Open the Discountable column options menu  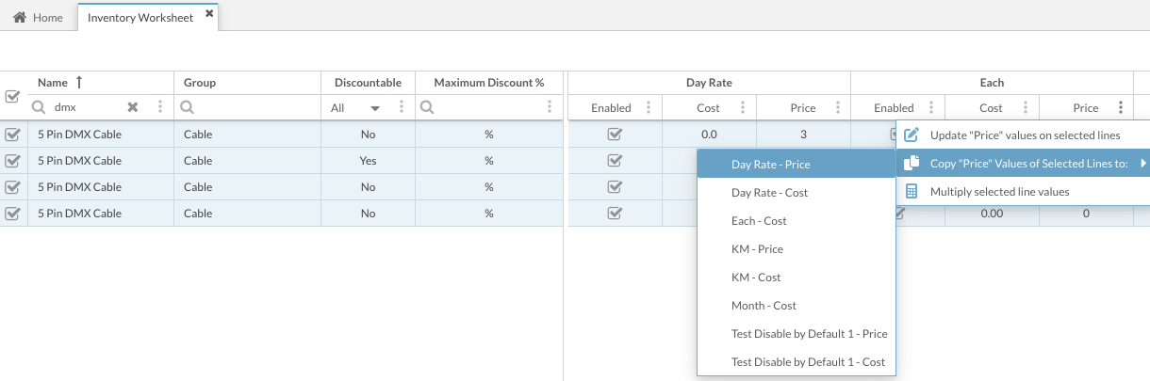(x=402, y=107)
